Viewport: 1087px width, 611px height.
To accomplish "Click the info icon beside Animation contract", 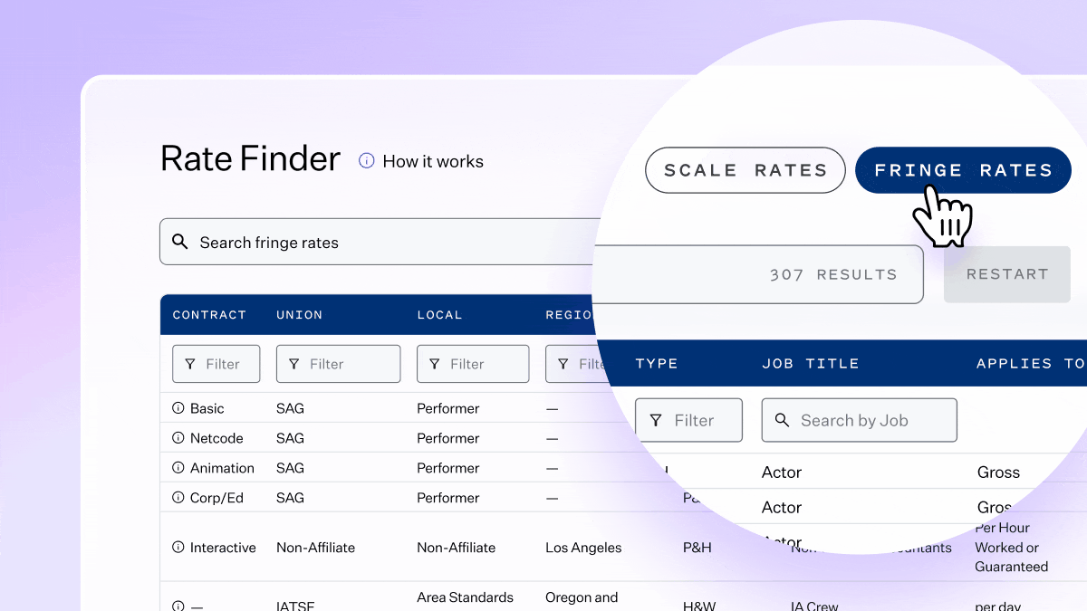I will [178, 467].
